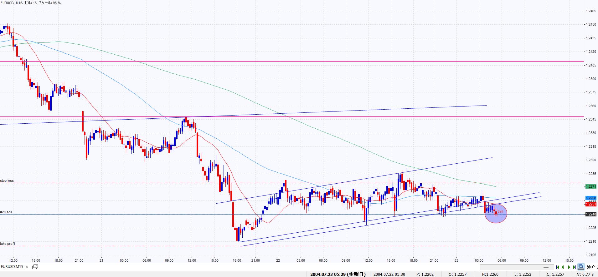598x277 pixels.
Task: Click the 自動ズーム auto zoom label
Action: pyautogui.click(x=592, y=267)
